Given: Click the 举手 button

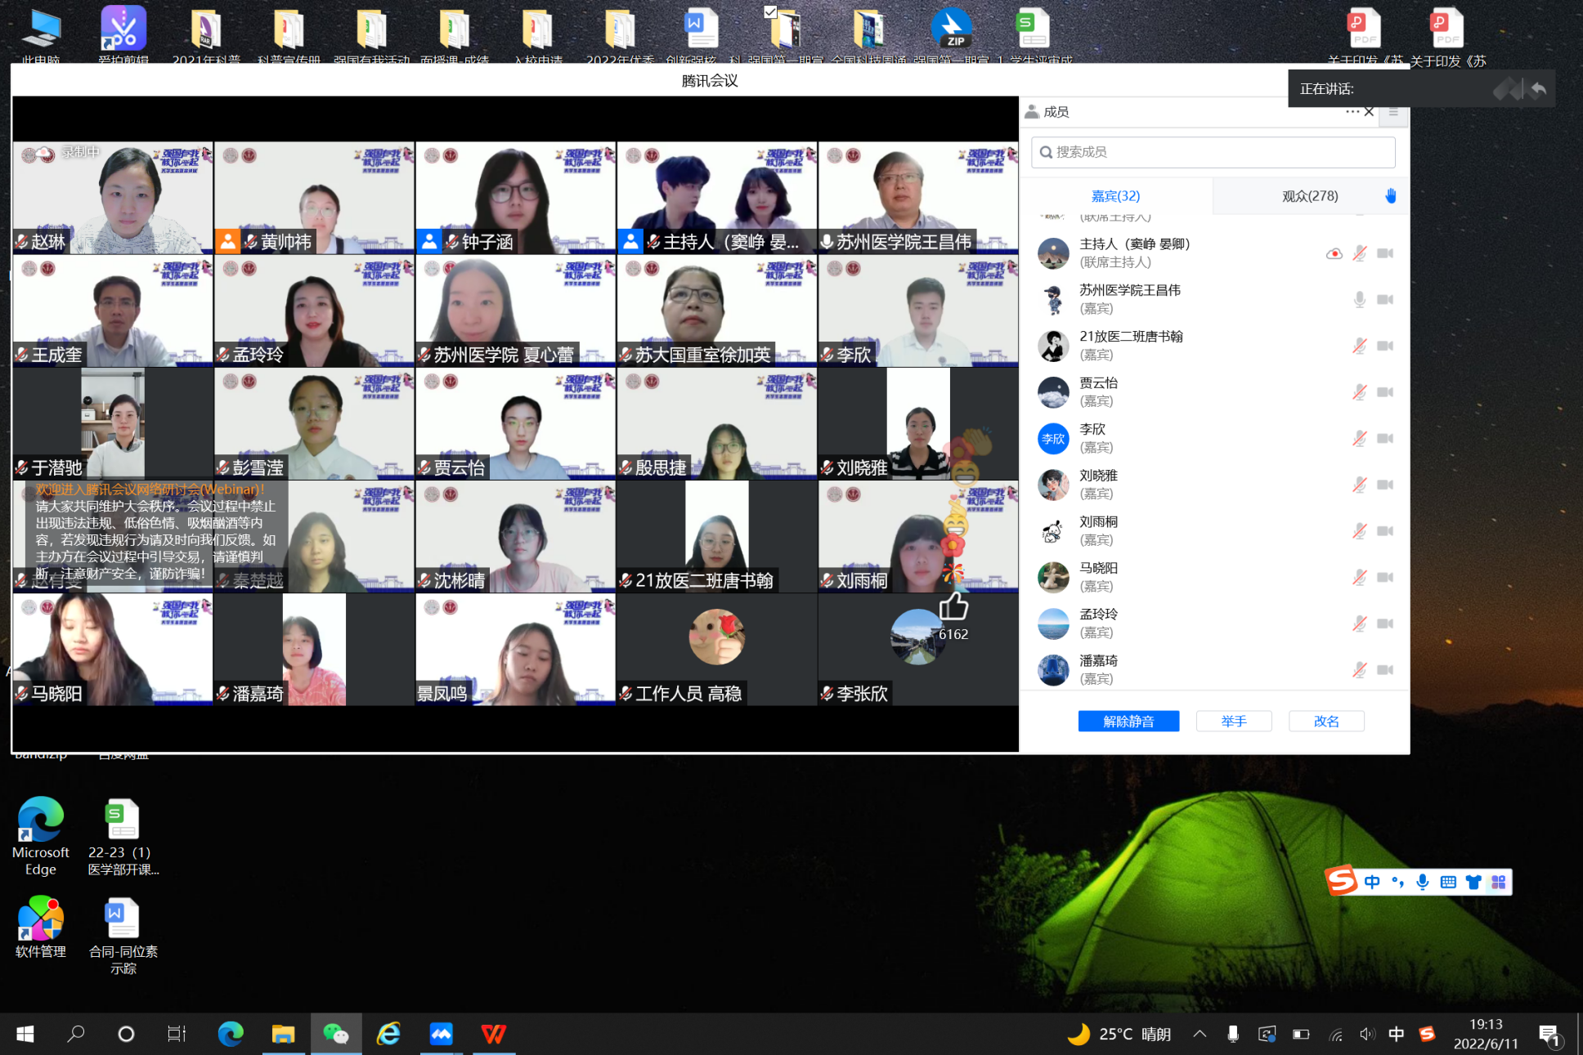Looking at the screenshot, I should pos(1233,721).
